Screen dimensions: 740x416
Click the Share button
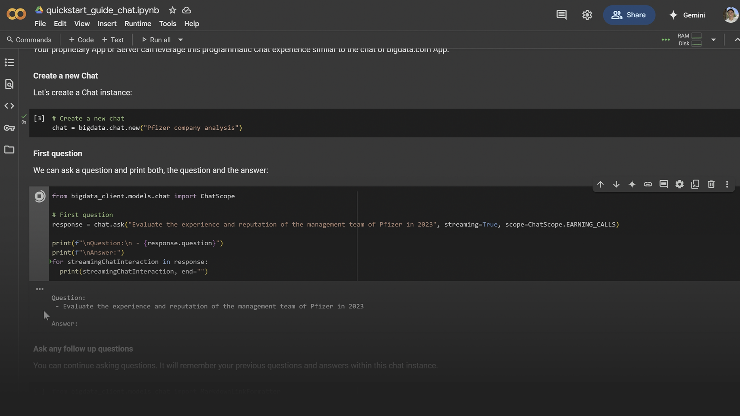629,15
